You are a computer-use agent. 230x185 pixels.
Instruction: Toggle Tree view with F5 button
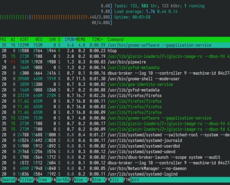pyautogui.click(x=42, y=180)
